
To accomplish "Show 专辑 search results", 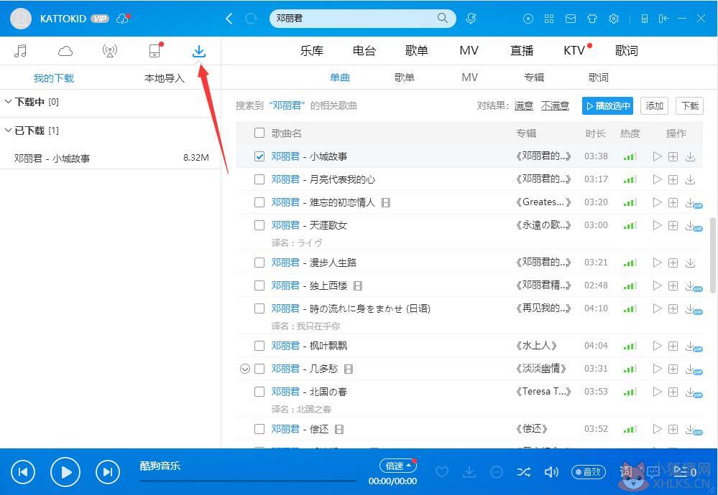I will 534,77.
